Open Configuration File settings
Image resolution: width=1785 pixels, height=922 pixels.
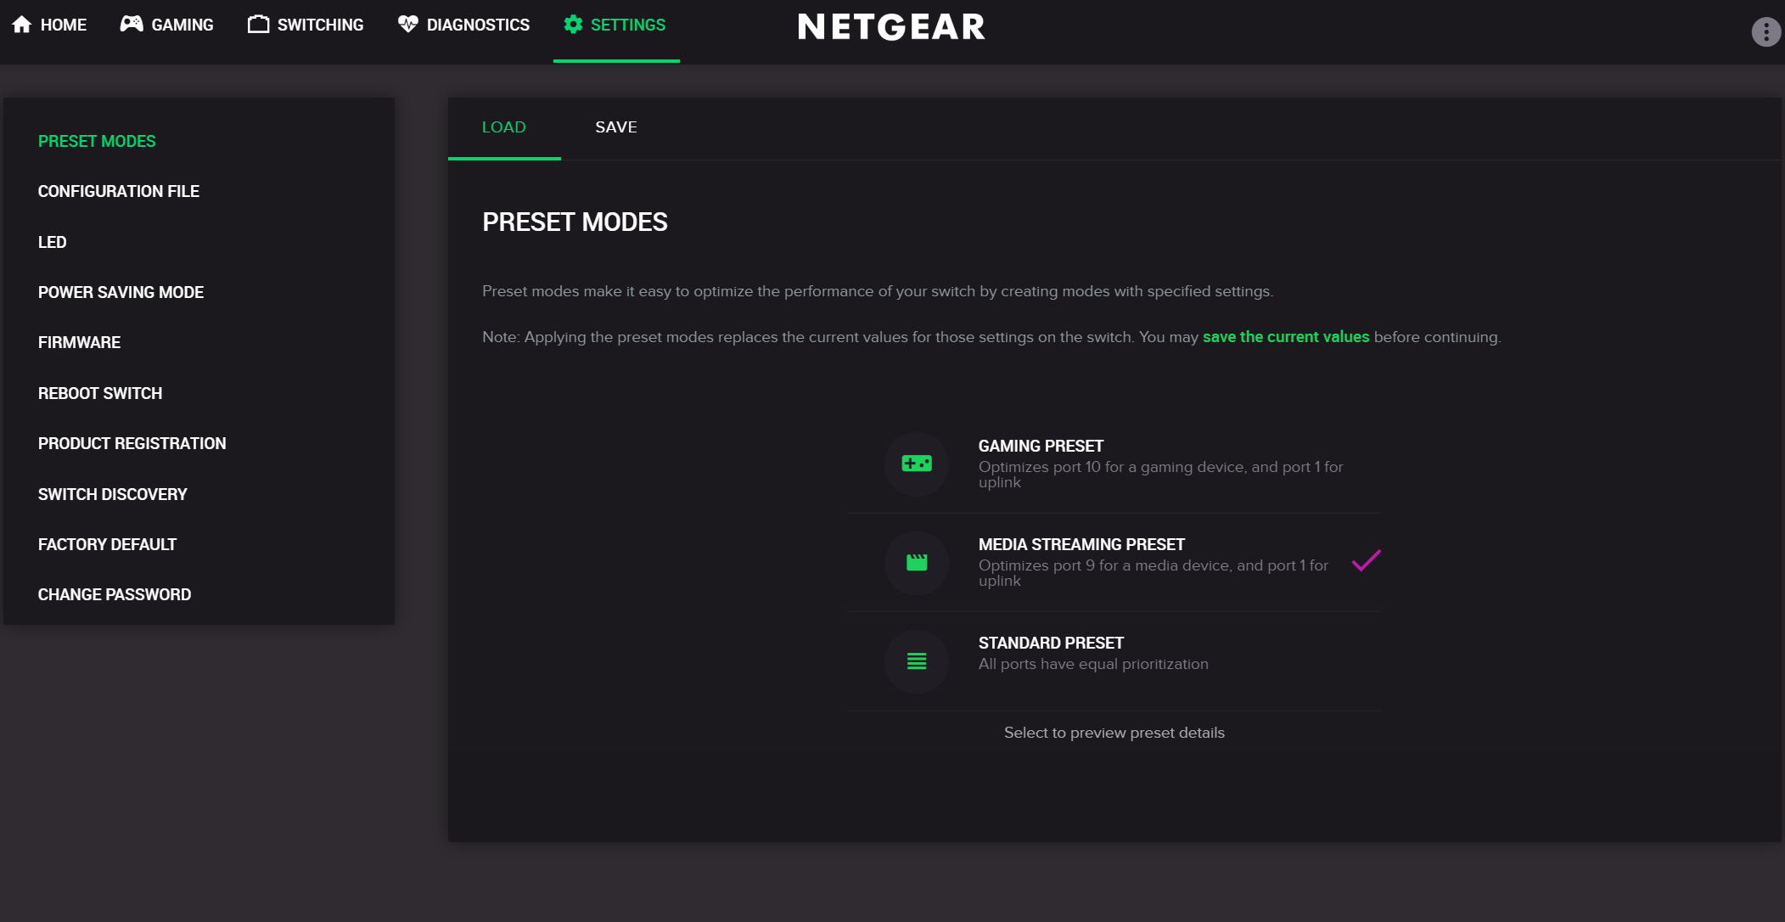pos(119,192)
